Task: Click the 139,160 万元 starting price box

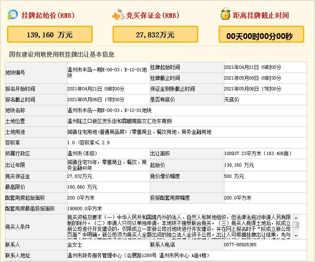Action: click(50, 34)
